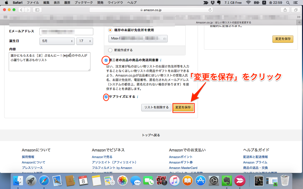Open the Apple menu
This screenshot has height=189, width=303.
pos(7,2)
